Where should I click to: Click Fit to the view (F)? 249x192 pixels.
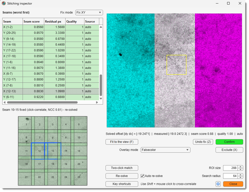[122, 142]
